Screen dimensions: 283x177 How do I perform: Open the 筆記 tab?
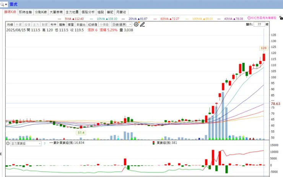[110, 12]
